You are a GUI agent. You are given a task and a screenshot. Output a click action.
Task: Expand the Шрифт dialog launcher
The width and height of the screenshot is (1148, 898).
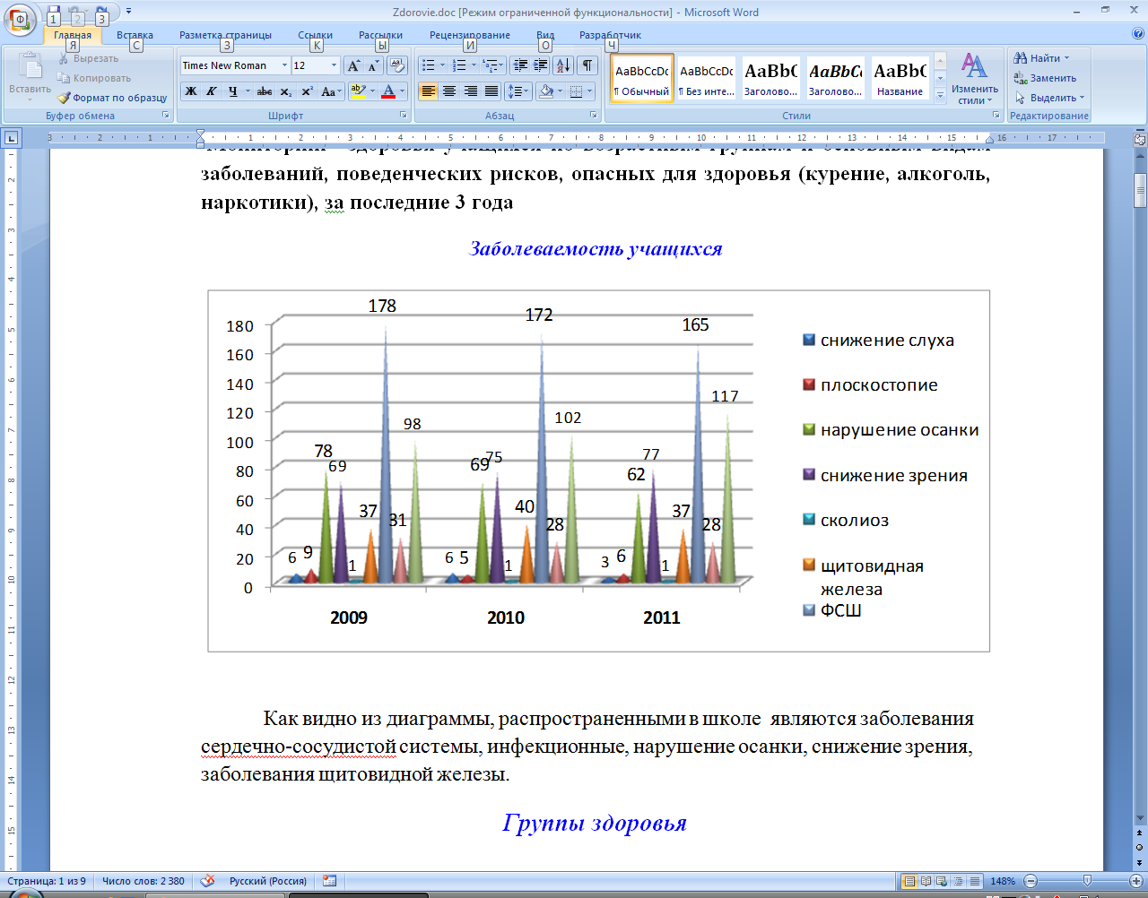coord(403,116)
